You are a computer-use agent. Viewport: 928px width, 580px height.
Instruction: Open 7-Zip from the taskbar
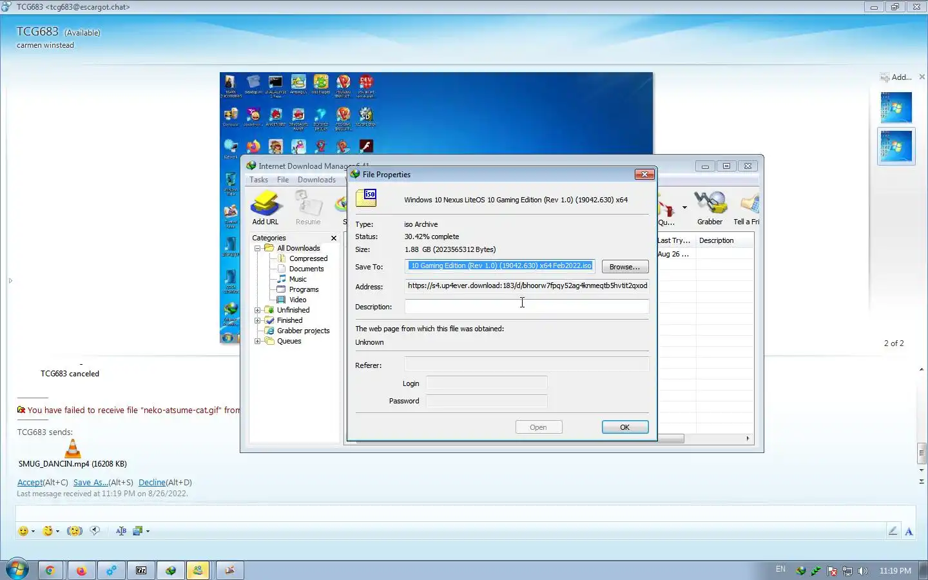[141, 570]
